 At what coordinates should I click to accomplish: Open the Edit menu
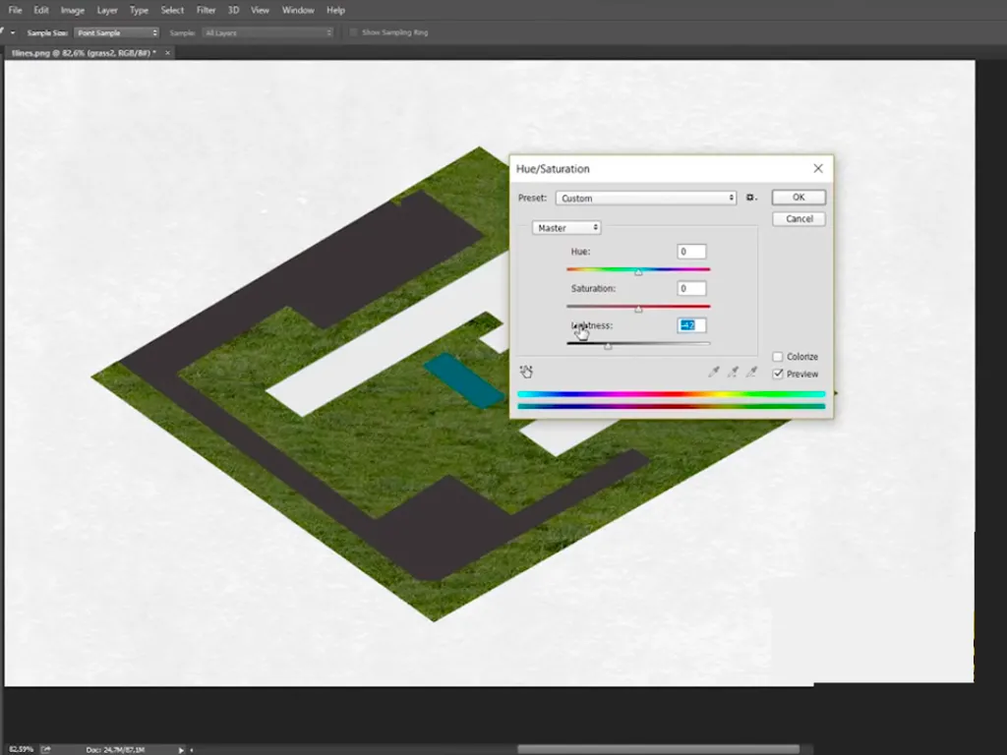(x=41, y=10)
